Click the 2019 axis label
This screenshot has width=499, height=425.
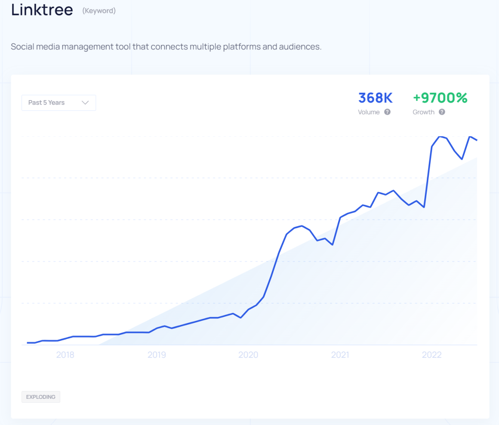(157, 355)
